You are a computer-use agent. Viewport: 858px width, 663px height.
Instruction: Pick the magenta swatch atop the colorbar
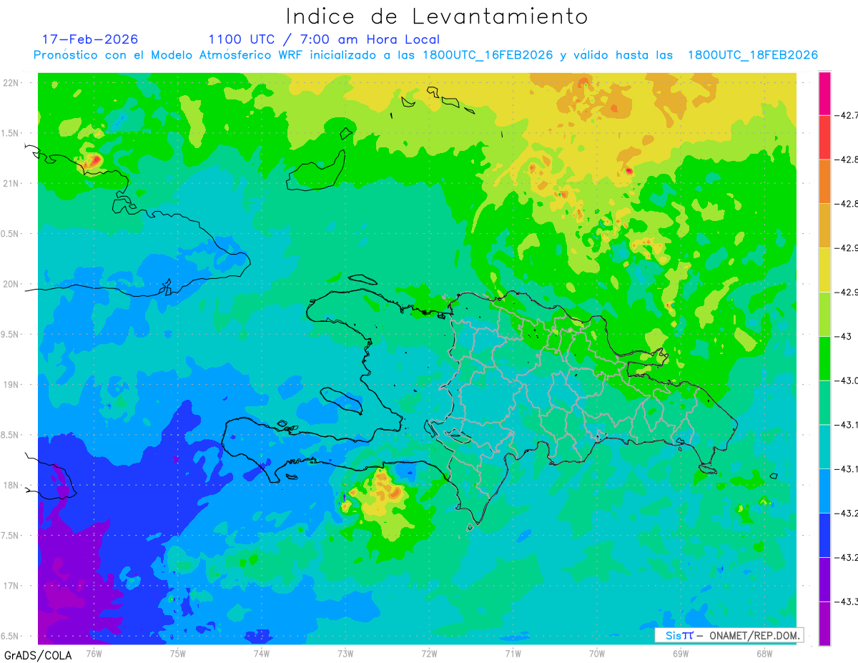(824, 93)
